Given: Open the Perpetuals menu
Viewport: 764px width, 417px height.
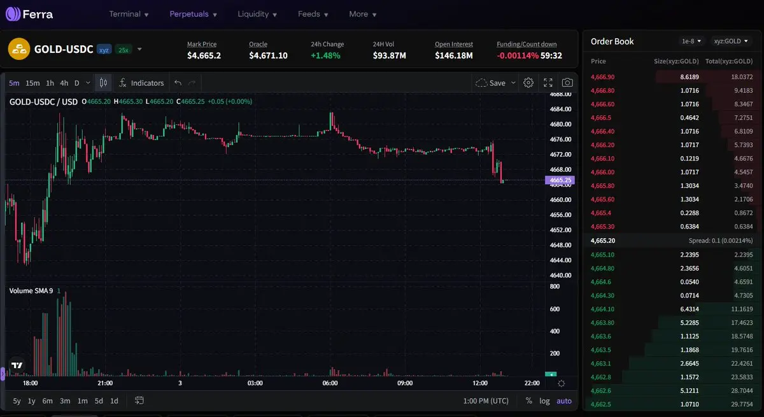Looking at the screenshot, I should (193, 14).
